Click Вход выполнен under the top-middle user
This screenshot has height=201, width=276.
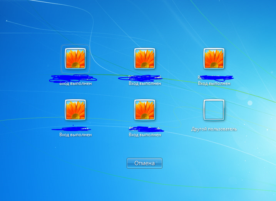click(144, 83)
